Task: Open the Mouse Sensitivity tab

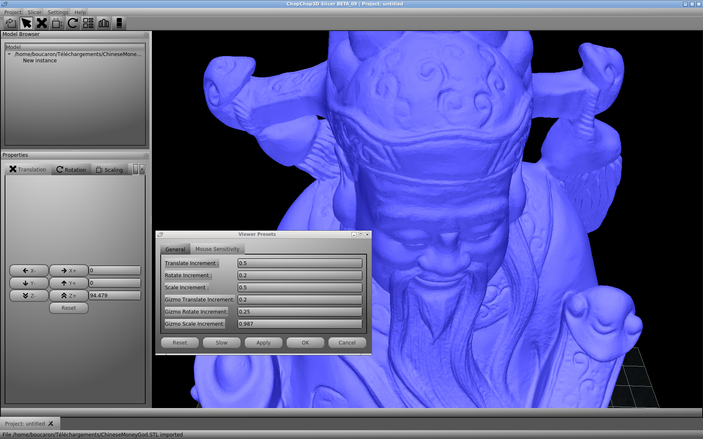Action: [x=218, y=249]
